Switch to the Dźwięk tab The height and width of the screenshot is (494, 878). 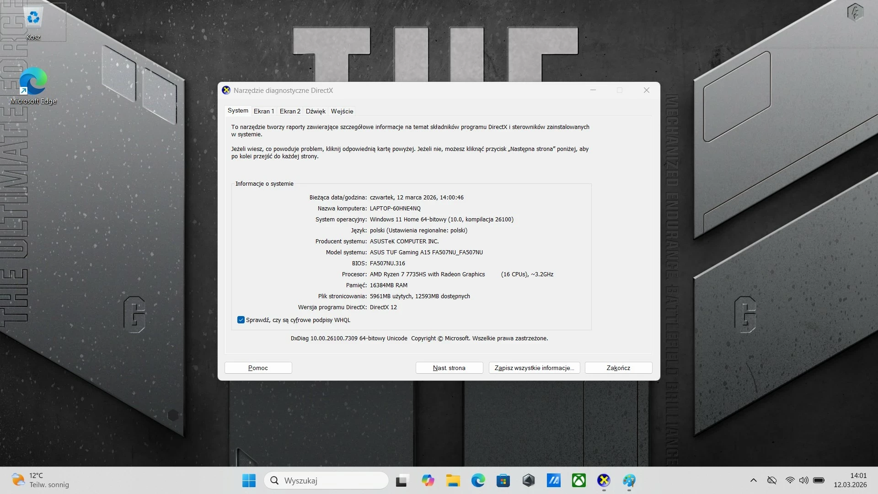316,111
